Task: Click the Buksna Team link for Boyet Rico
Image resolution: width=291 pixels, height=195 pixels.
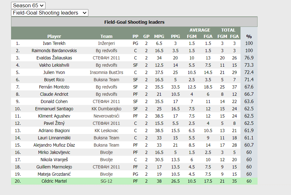Action: coord(106,80)
